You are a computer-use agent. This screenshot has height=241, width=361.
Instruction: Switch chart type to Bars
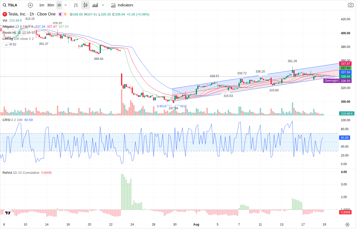(x=76, y=5)
